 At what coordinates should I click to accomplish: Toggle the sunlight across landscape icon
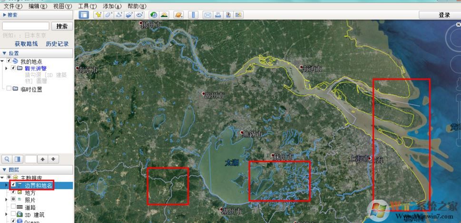[x=164, y=15]
